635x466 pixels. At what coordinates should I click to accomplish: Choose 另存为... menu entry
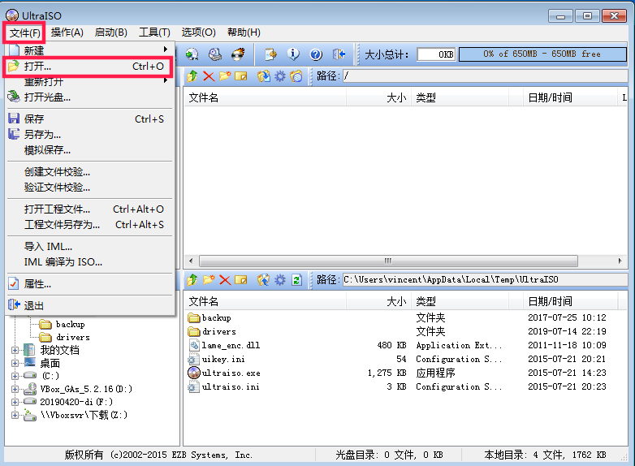[x=89, y=135]
